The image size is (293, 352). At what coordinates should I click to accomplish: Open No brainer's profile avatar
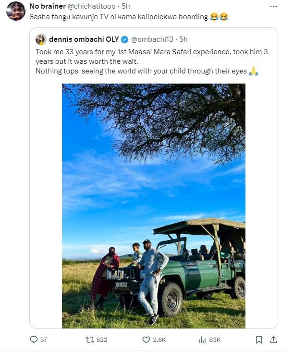click(x=16, y=11)
